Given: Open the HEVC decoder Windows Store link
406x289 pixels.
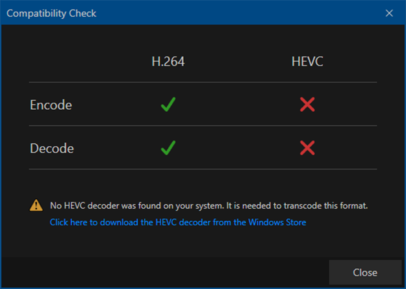Looking at the screenshot, I should (x=178, y=222).
